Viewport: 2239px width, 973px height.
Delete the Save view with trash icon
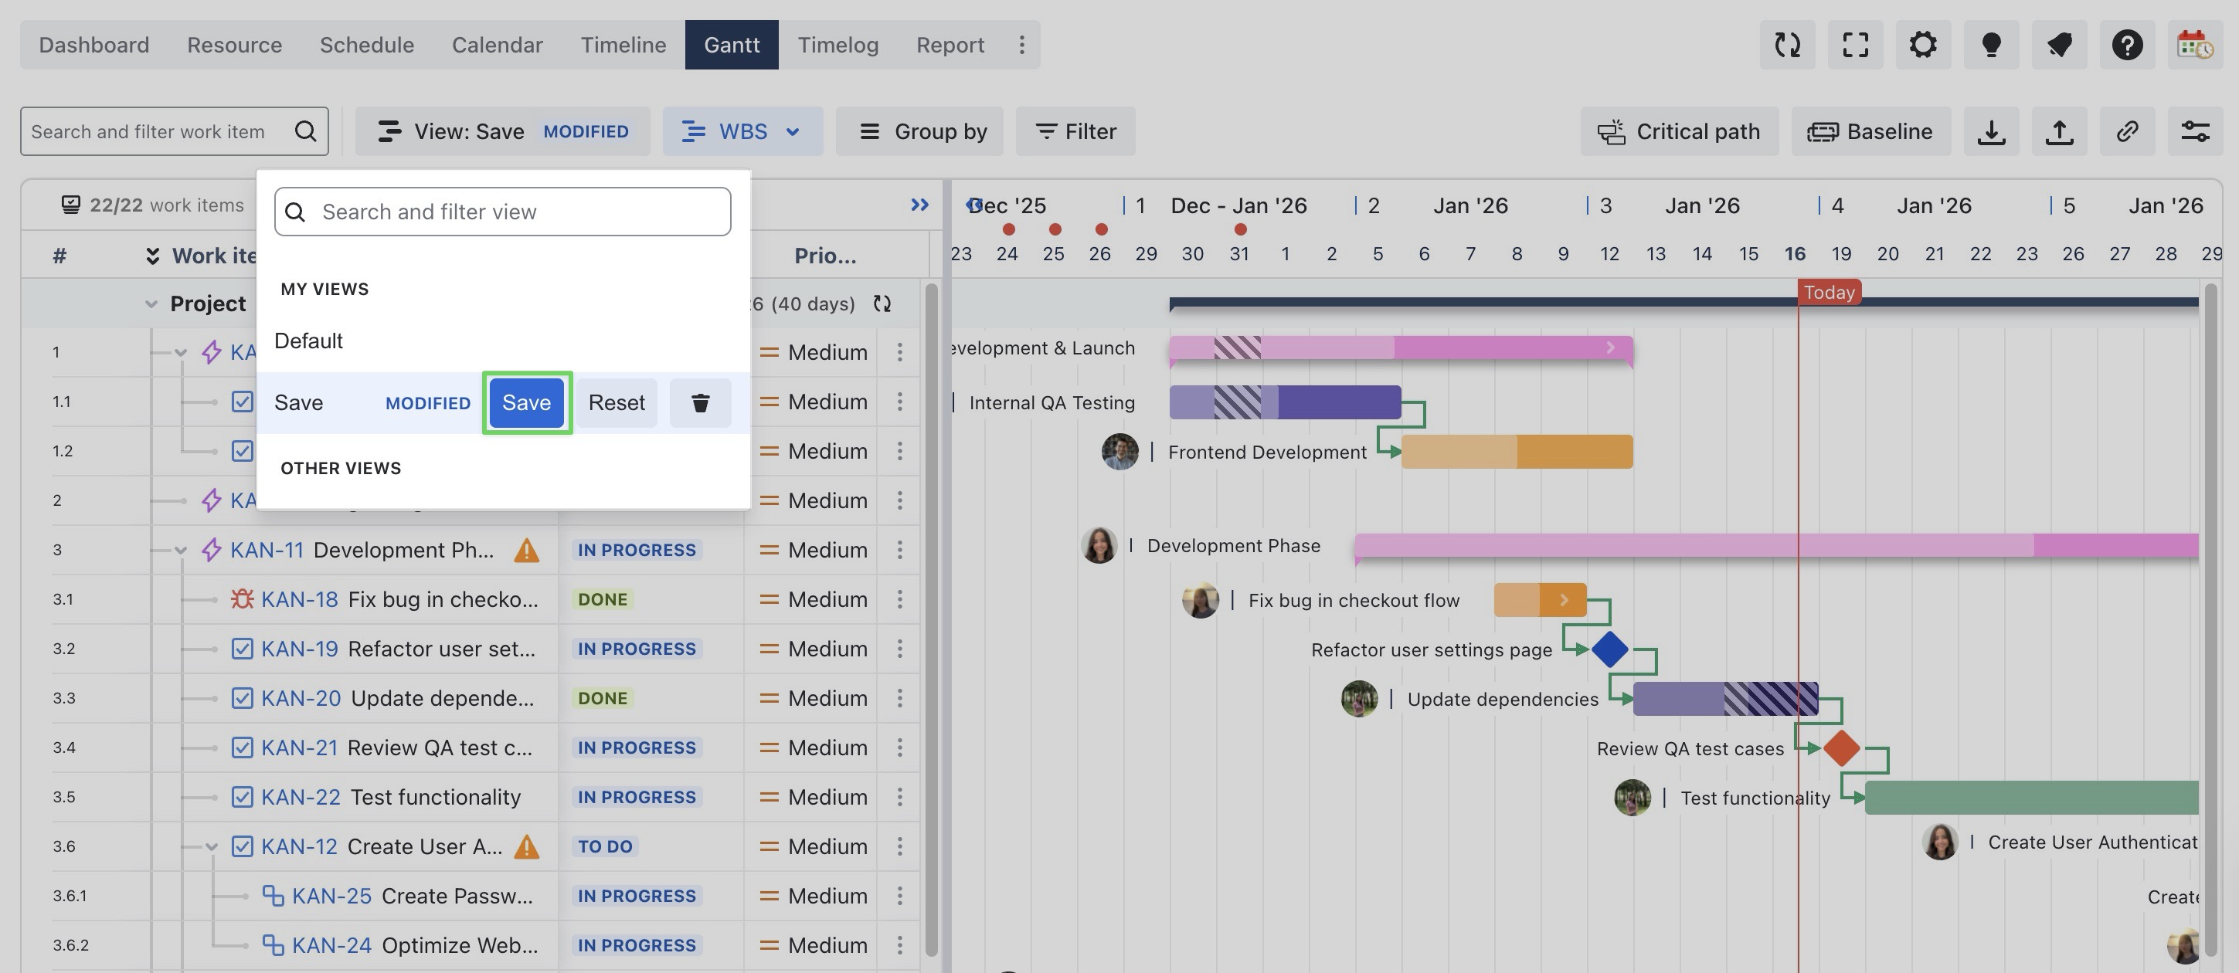700,403
